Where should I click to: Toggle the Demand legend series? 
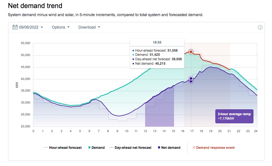tap(98, 148)
